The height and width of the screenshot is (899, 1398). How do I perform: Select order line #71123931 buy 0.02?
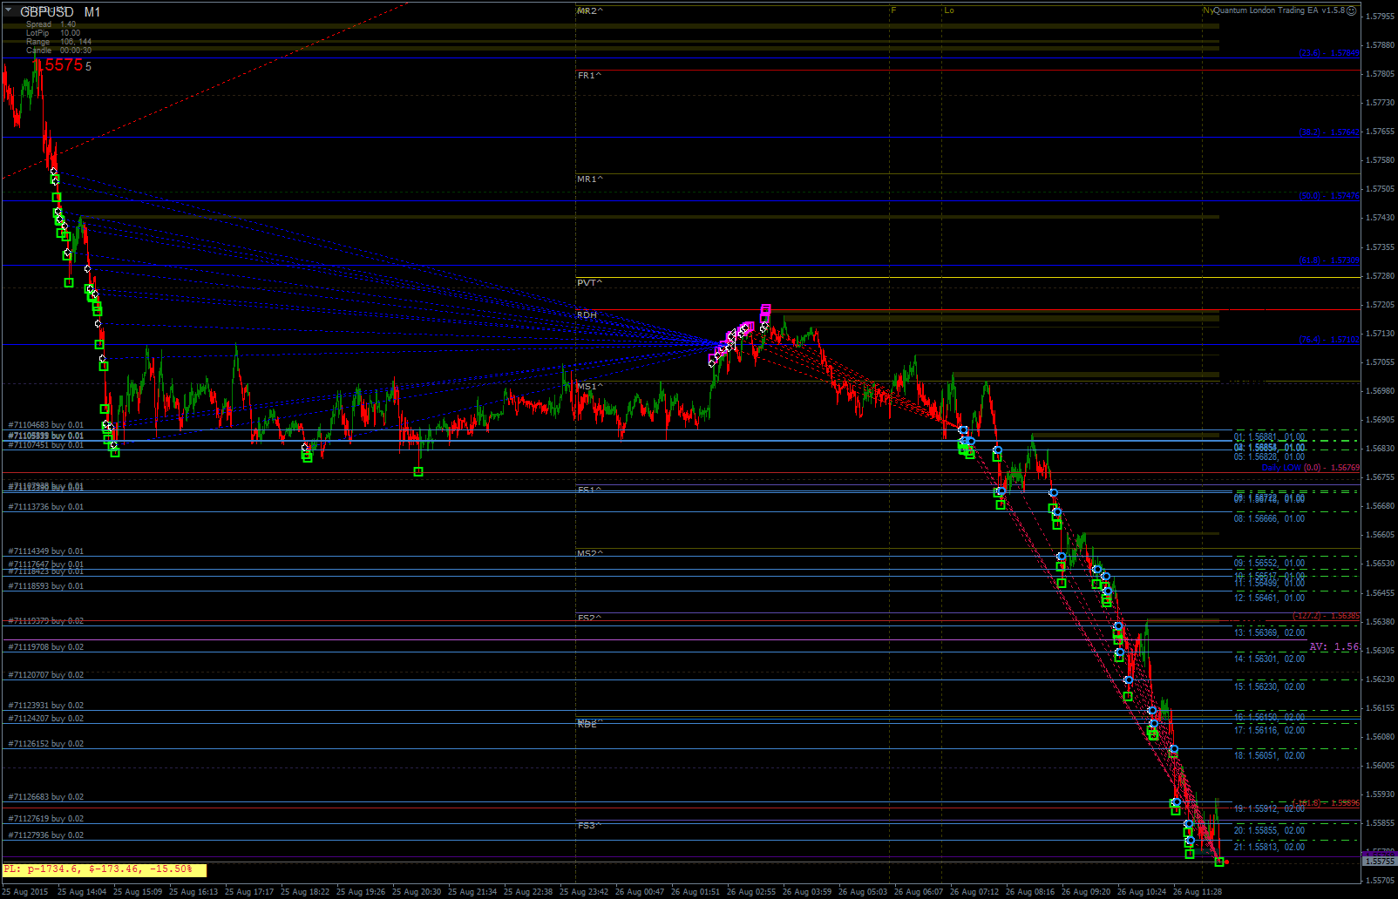point(46,706)
